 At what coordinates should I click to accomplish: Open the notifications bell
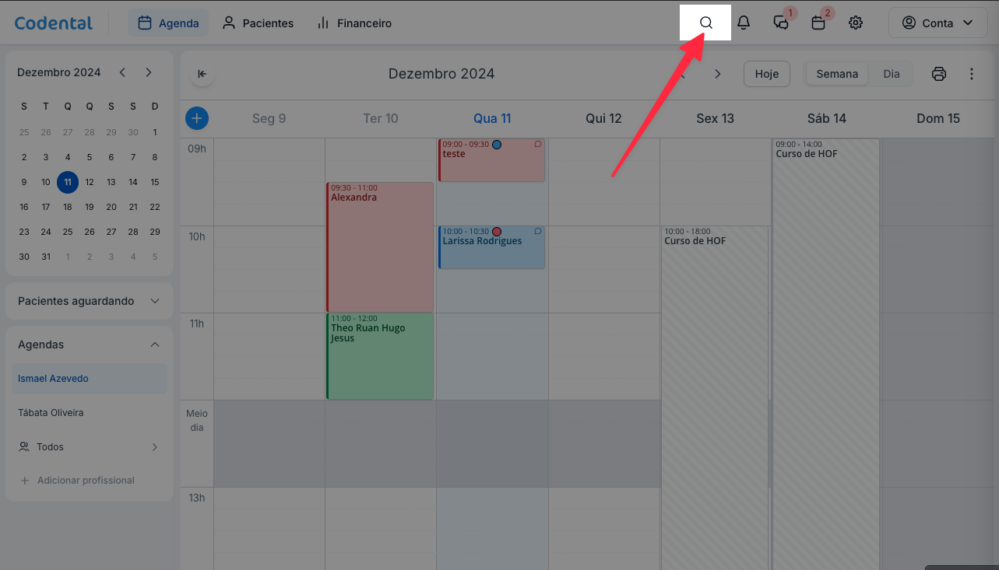click(744, 23)
